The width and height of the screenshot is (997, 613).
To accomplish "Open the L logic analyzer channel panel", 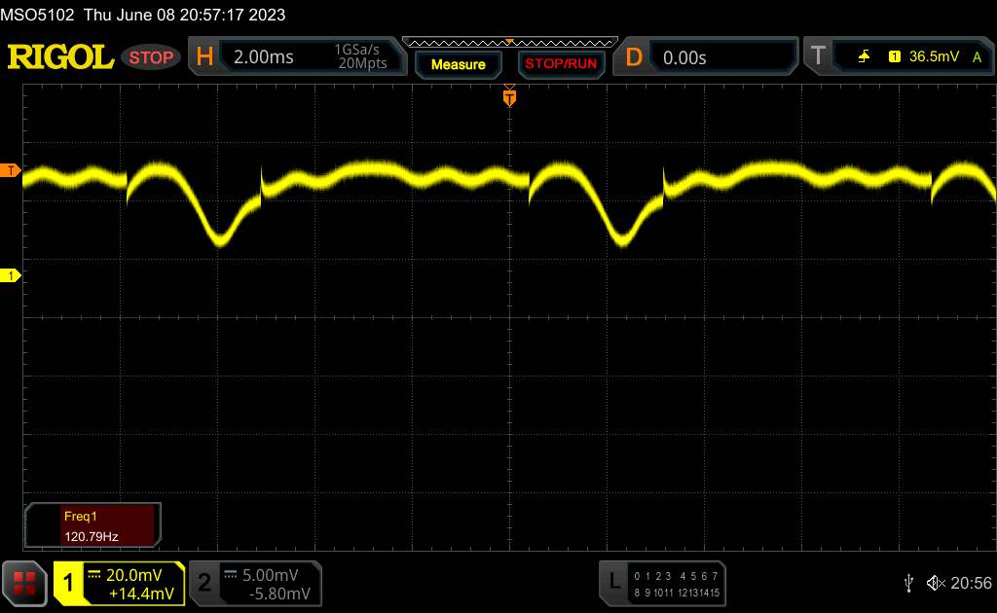I will (614, 582).
